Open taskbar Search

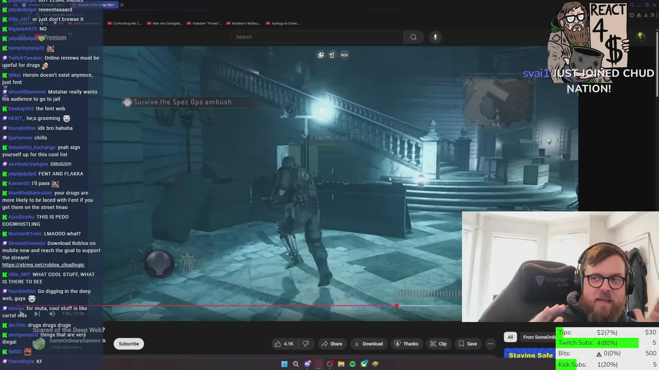pyautogui.click(x=296, y=364)
